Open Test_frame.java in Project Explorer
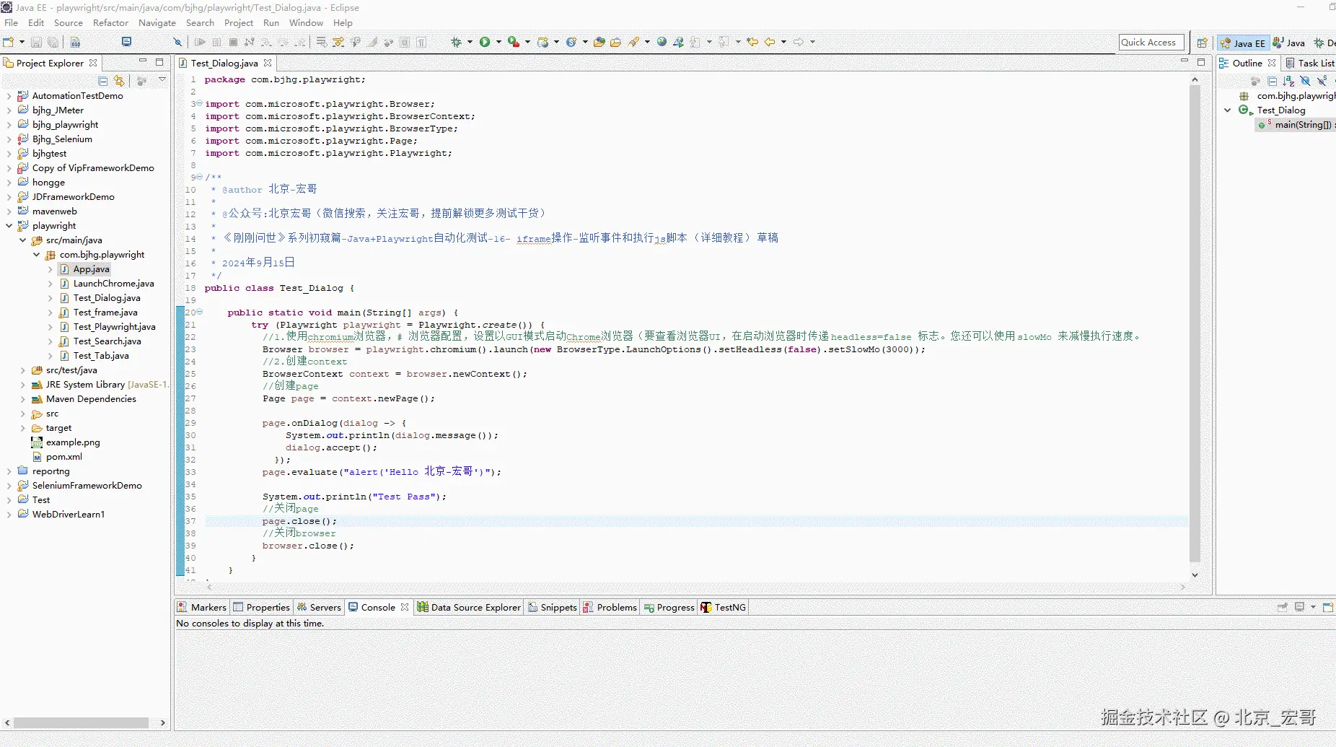This screenshot has height=747, width=1336. (105, 313)
